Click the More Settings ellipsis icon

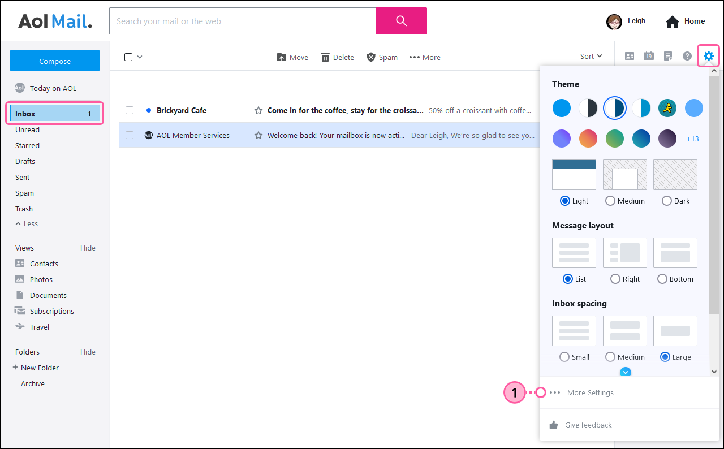coord(555,392)
